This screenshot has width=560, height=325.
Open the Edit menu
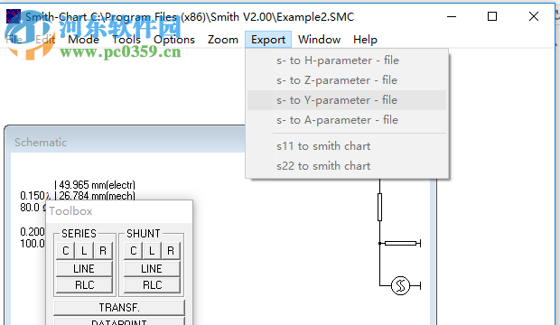coord(45,40)
